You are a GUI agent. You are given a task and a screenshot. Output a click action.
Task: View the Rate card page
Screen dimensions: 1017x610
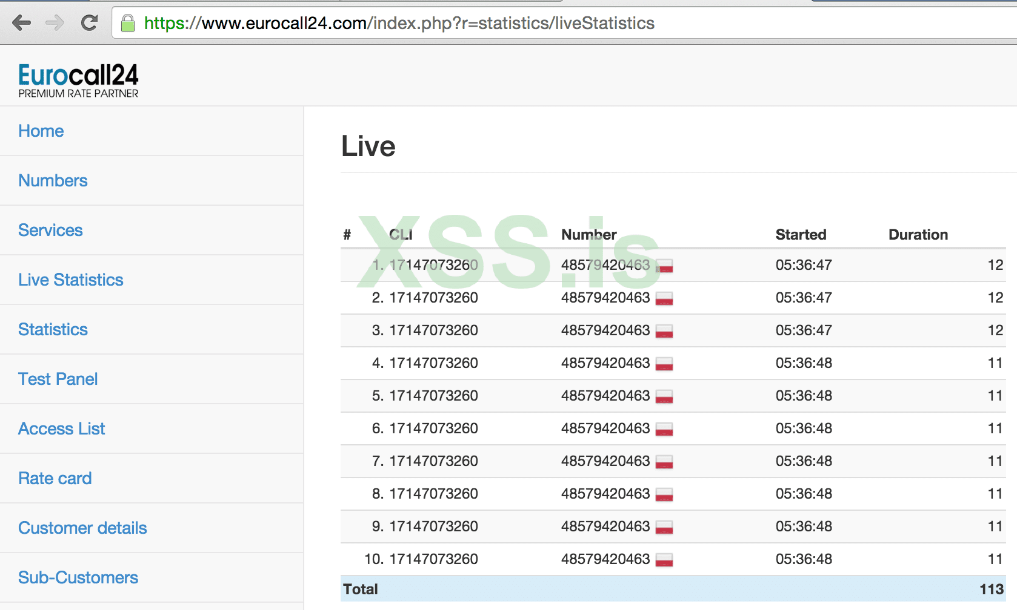pyautogui.click(x=55, y=478)
